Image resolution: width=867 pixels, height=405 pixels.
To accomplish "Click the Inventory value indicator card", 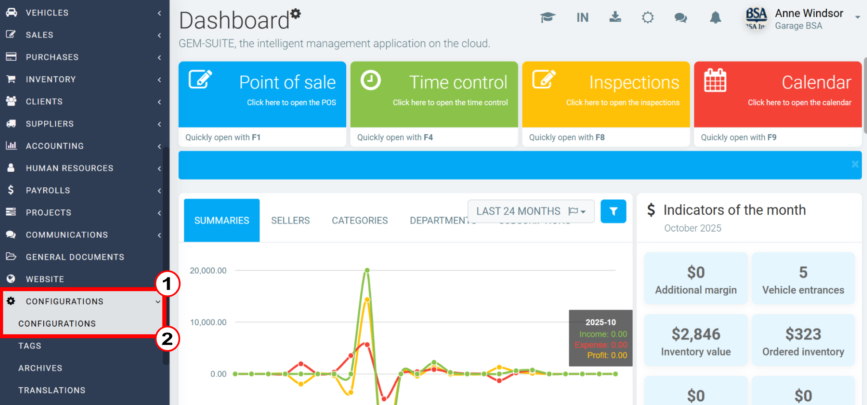I will (695, 340).
